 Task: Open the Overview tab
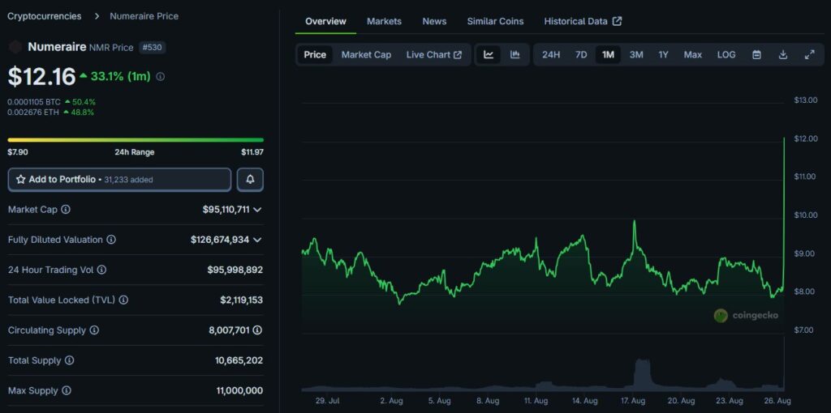325,21
